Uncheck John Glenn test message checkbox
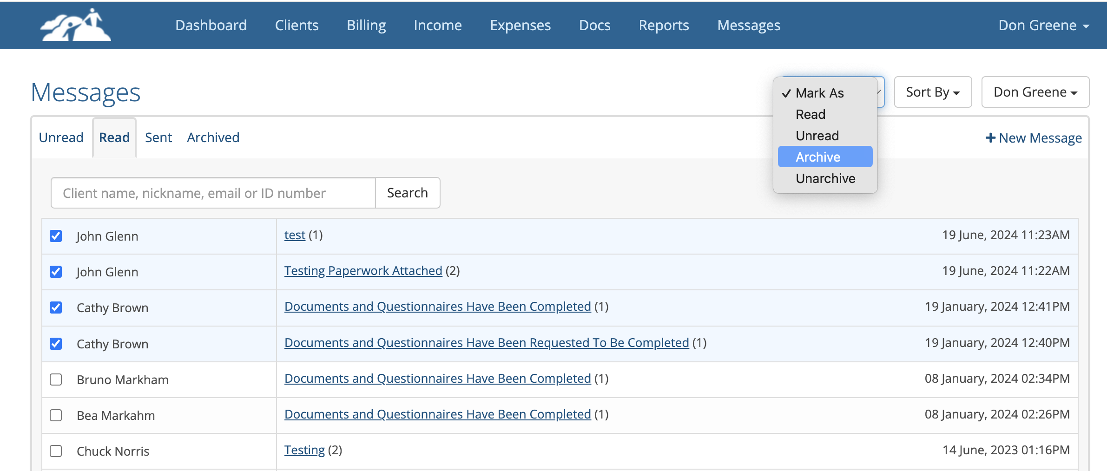This screenshot has width=1107, height=471. click(56, 236)
